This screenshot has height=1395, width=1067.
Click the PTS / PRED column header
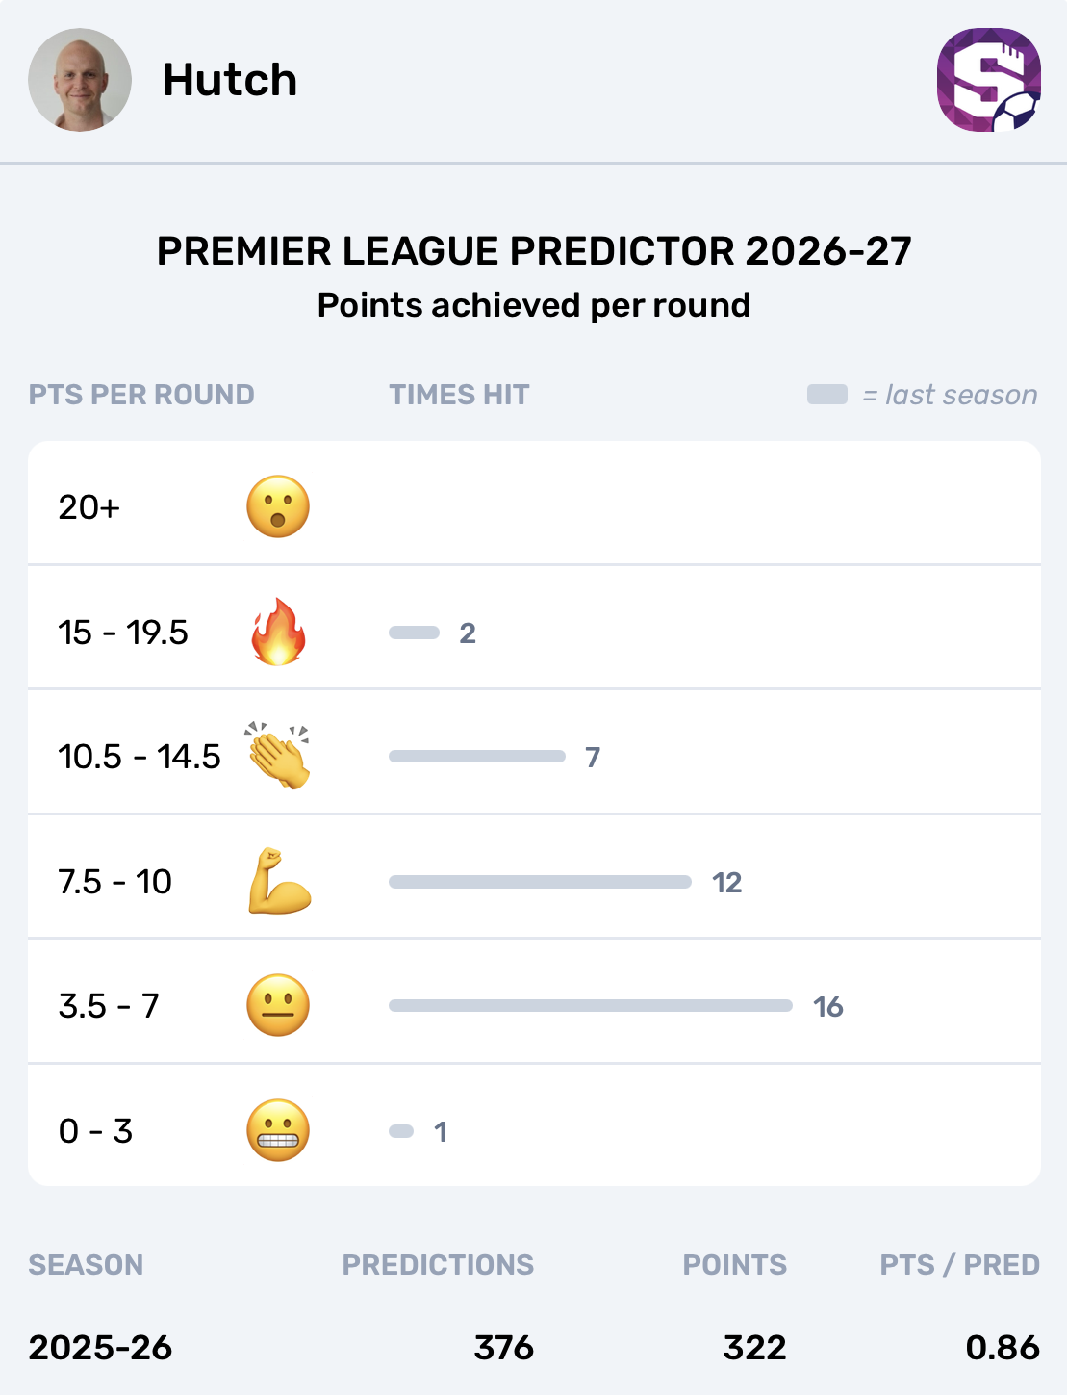click(x=960, y=1265)
